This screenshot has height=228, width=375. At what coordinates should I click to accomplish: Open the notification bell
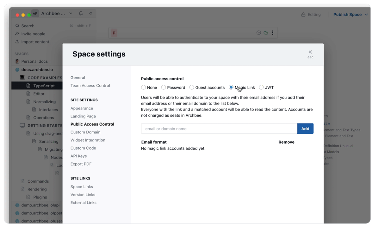point(80,13)
